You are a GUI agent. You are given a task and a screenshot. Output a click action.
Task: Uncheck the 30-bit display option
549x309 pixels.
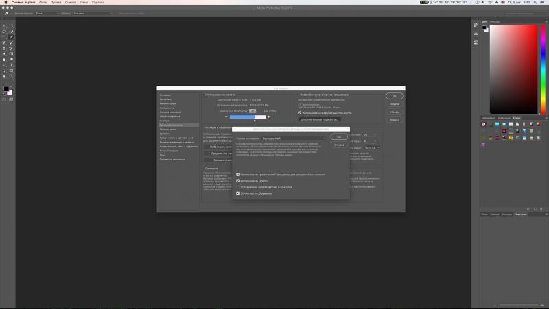click(237, 193)
